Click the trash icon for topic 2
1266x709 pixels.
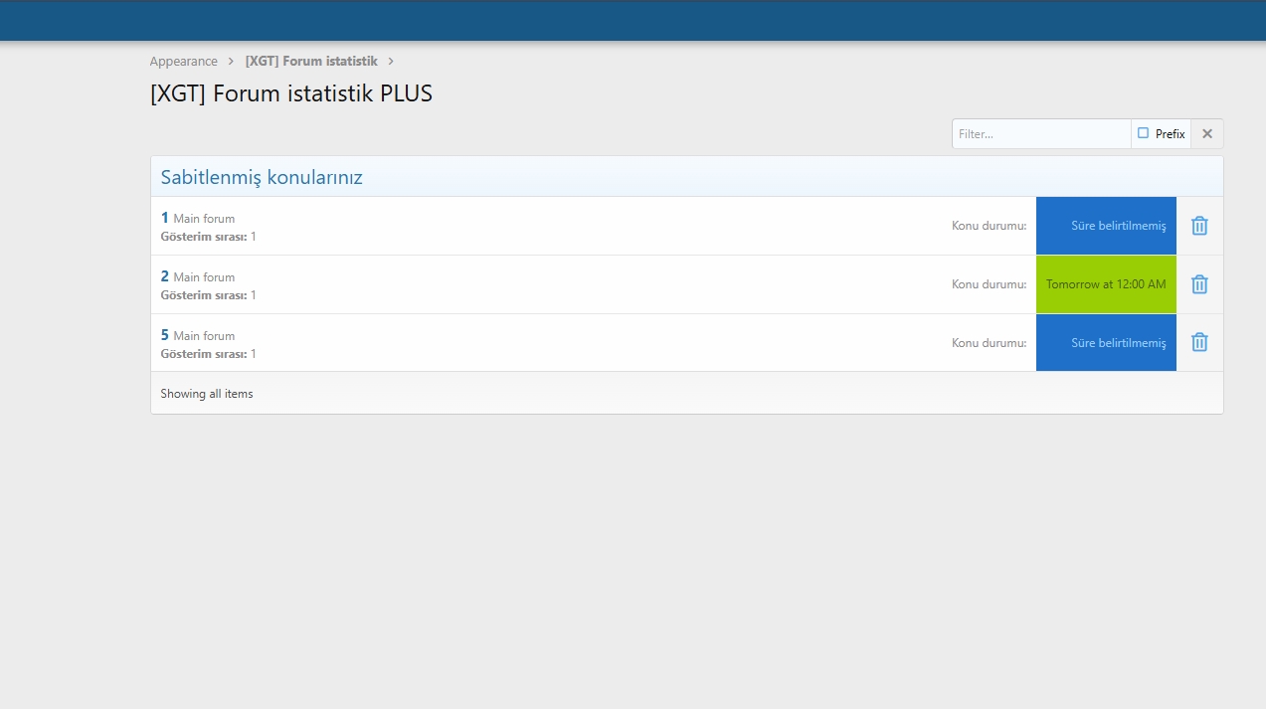(1199, 284)
